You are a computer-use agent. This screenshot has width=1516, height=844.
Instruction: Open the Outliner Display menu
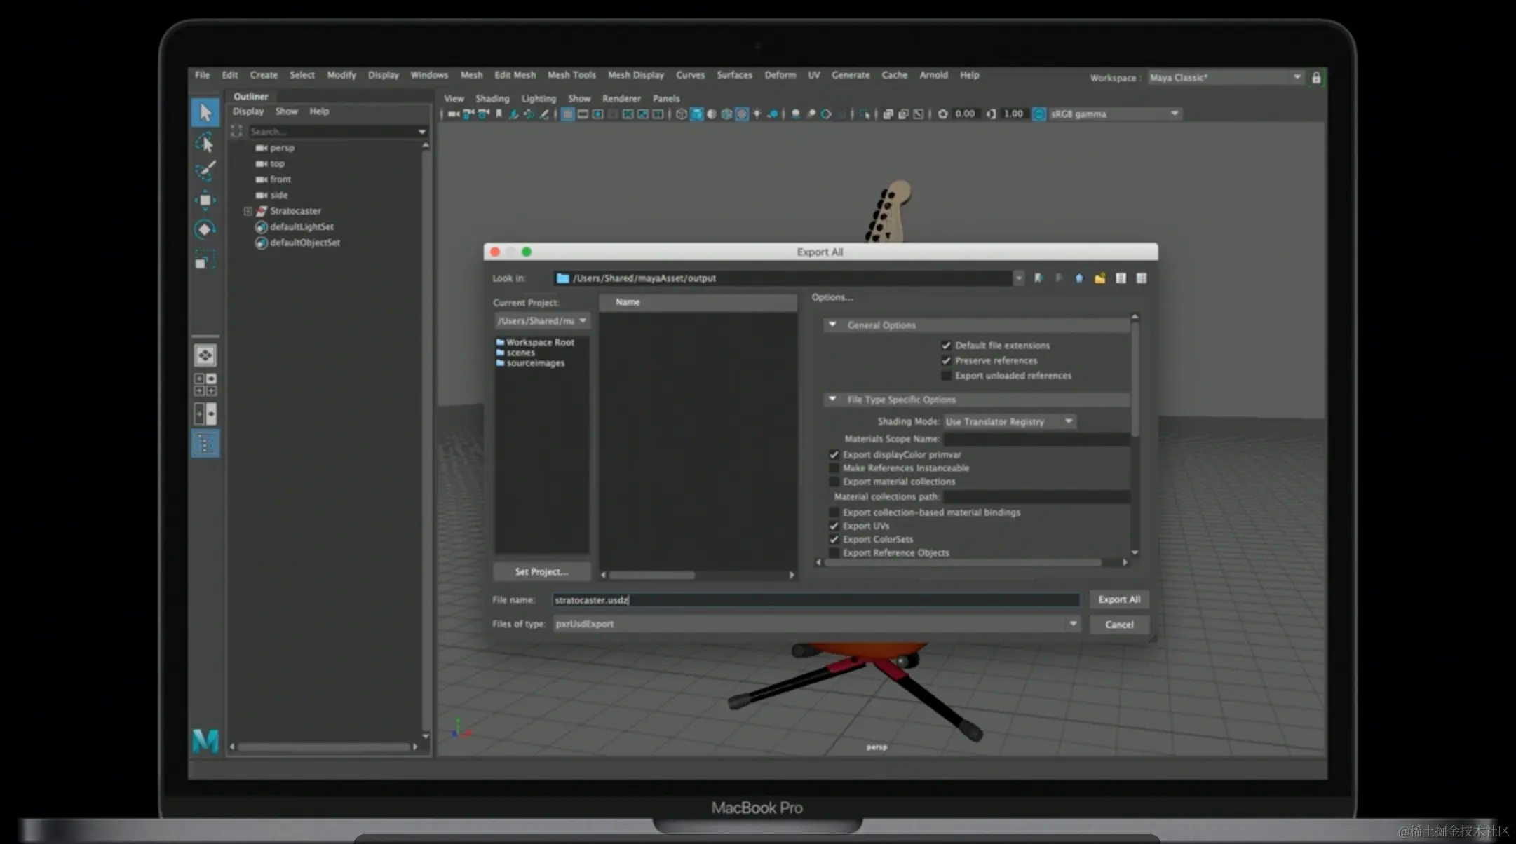pos(248,111)
